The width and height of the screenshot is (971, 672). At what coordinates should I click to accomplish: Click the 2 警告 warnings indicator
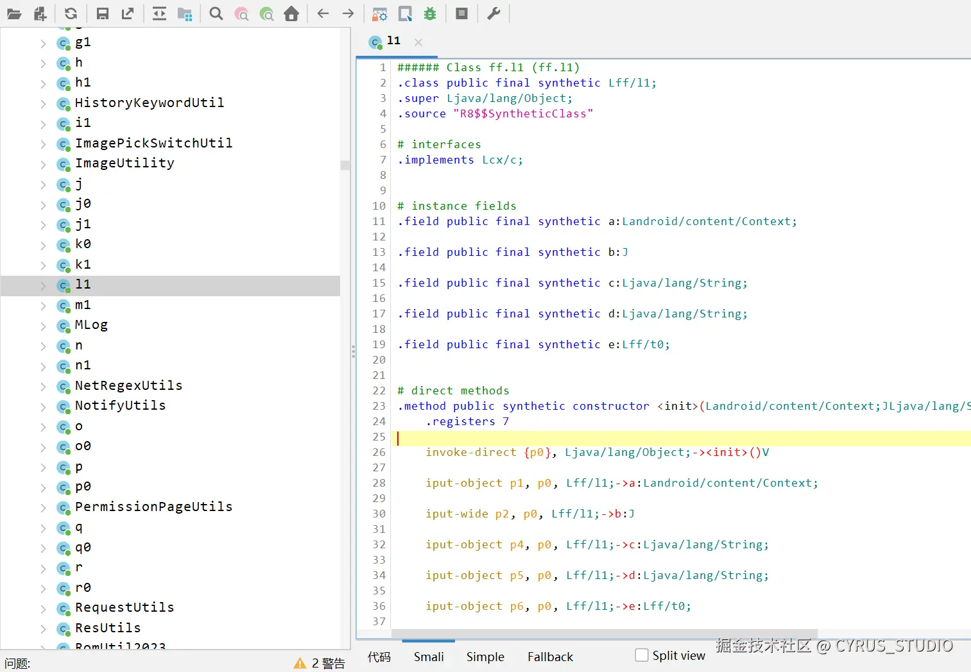click(320, 663)
